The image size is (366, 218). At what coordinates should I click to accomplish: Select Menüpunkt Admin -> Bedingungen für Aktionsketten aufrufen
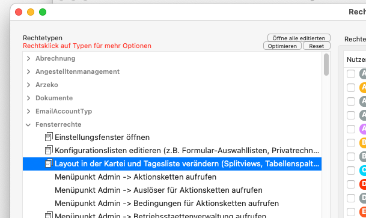(172, 204)
